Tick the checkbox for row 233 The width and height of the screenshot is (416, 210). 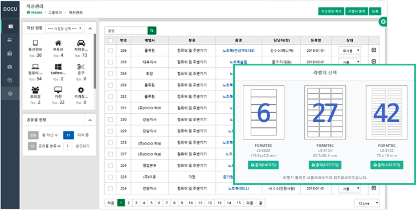coord(111,85)
